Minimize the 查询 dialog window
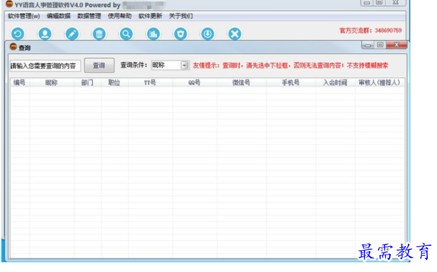This screenshot has height=272, width=437. click(368, 45)
